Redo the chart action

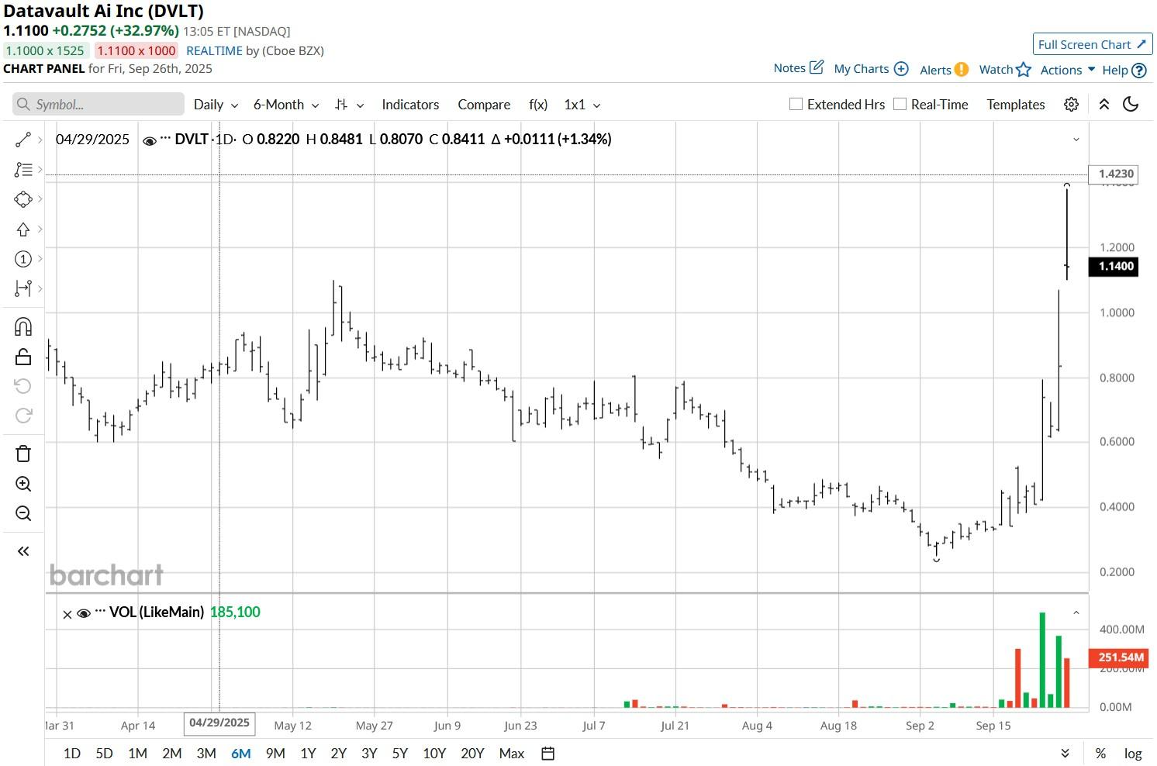[x=23, y=416]
